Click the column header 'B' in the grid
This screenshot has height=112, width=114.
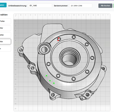tap(21, 15)
